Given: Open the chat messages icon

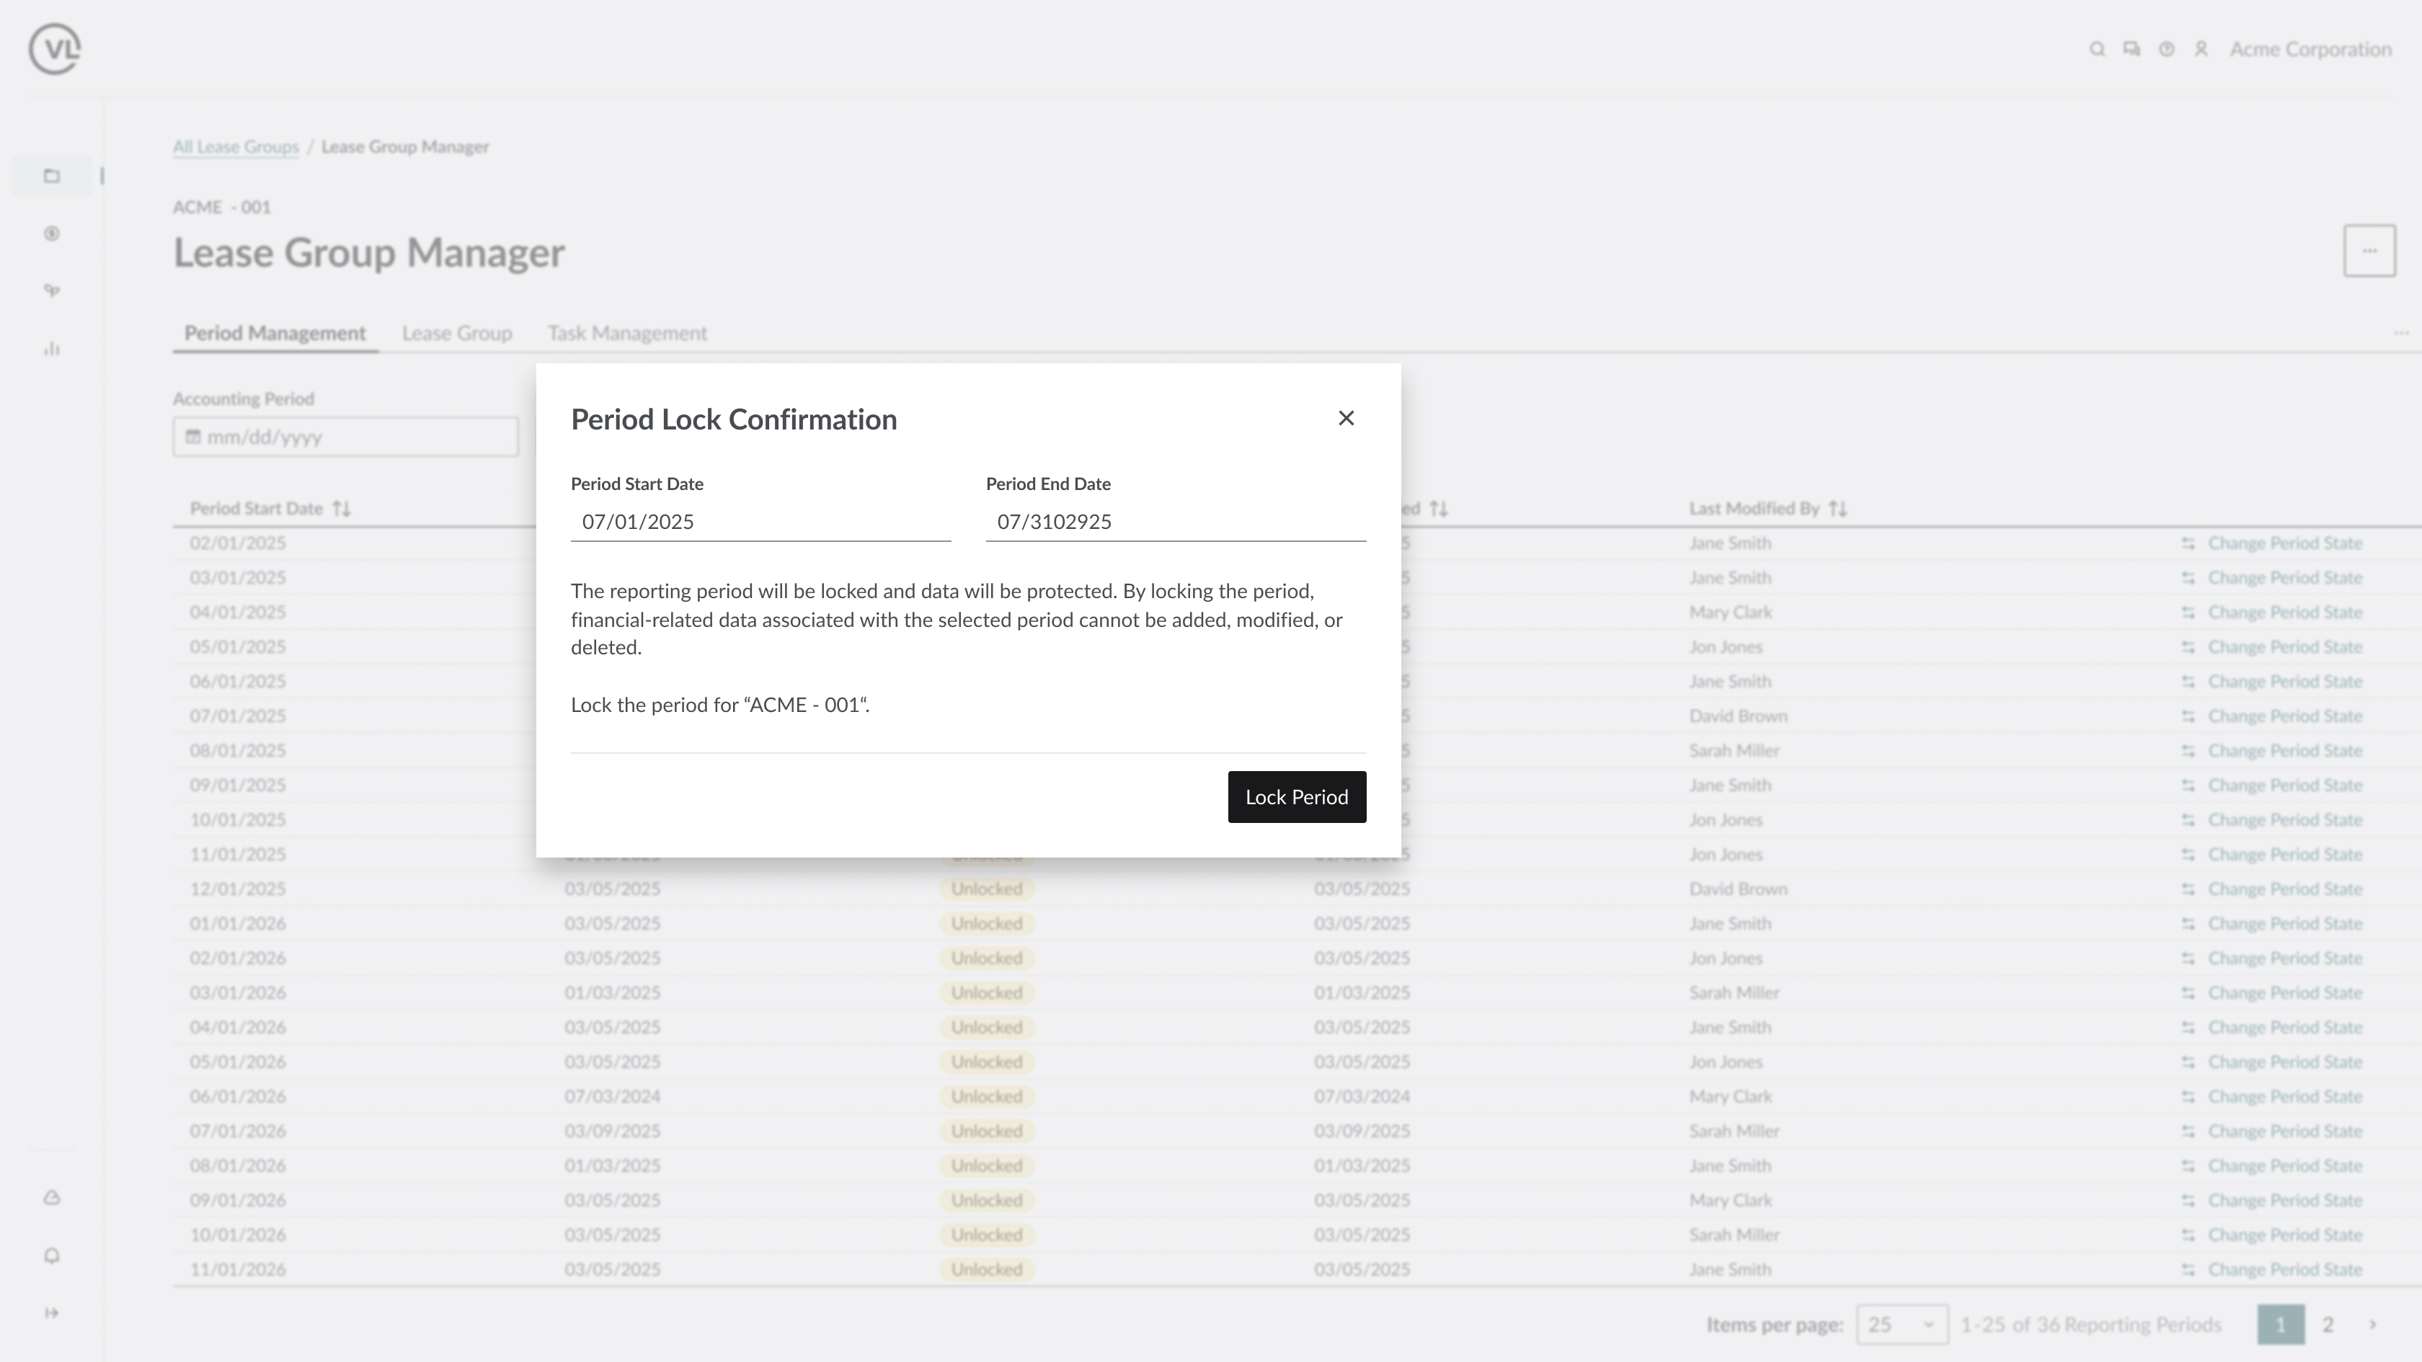Looking at the screenshot, I should 2132,49.
